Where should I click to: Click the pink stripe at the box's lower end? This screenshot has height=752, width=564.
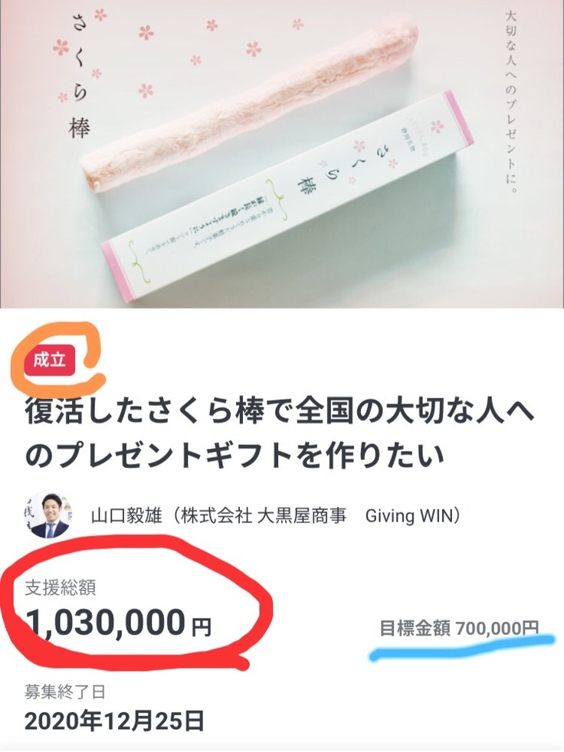coord(113,273)
